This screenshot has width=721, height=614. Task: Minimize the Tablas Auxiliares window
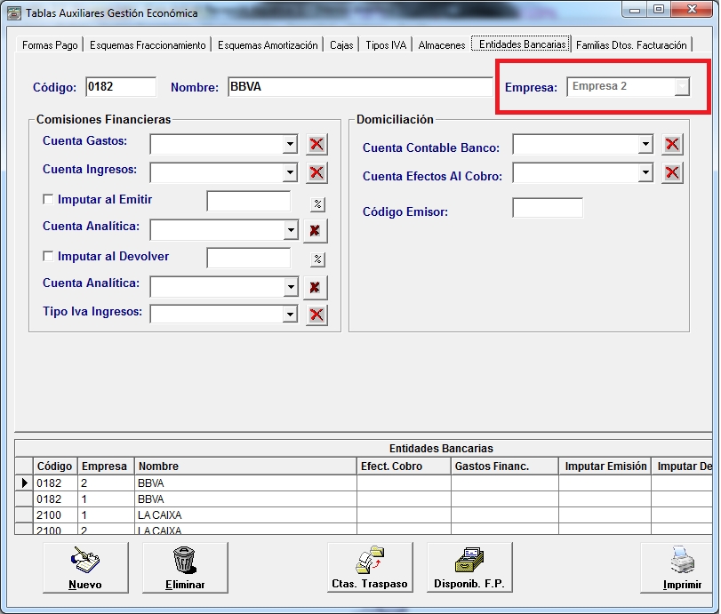click(635, 10)
